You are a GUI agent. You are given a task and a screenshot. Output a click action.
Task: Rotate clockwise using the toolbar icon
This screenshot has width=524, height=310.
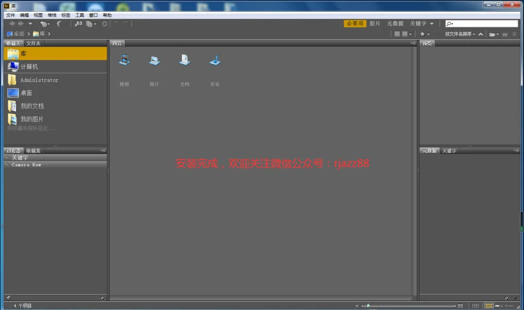click(125, 24)
